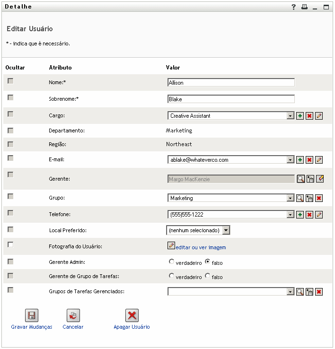Click the Apagar Usuário button
335x349 pixels.
click(132, 316)
